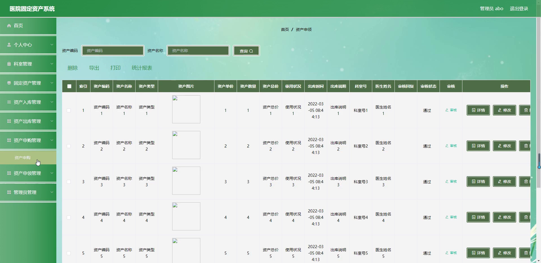Click the 审核 pencil icon in row 3
Image resolution: width=541 pixels, height=263 pixels.
coord(447,182)
